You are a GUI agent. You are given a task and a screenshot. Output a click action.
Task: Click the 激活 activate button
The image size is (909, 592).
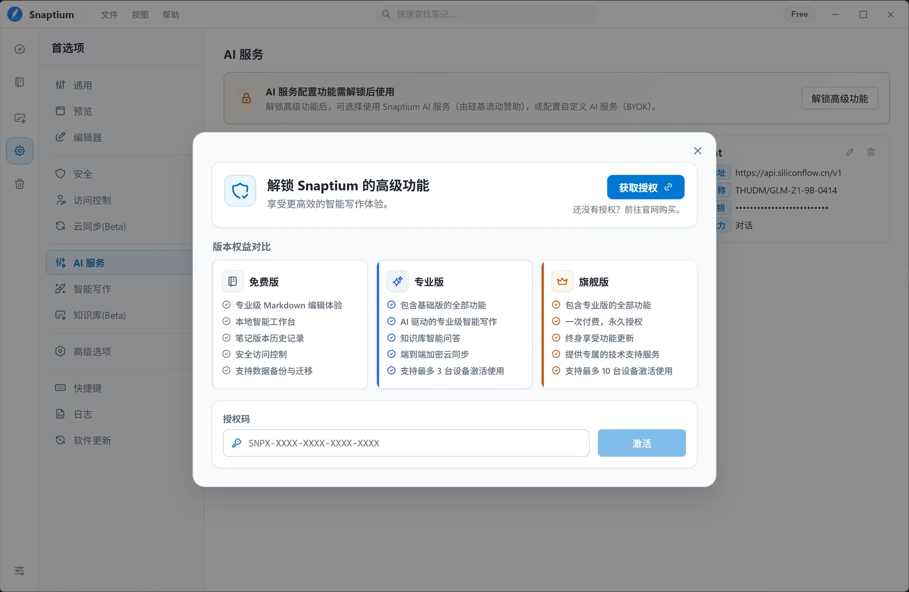point(642,443)
